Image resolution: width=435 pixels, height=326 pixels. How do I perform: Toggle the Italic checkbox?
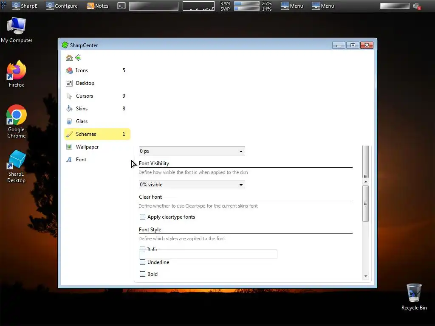coord(142,249)
